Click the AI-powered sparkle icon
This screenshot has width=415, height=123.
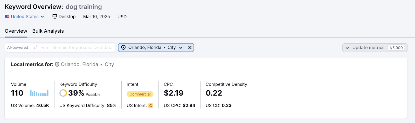pyautogui.click(x=35, y=48)
